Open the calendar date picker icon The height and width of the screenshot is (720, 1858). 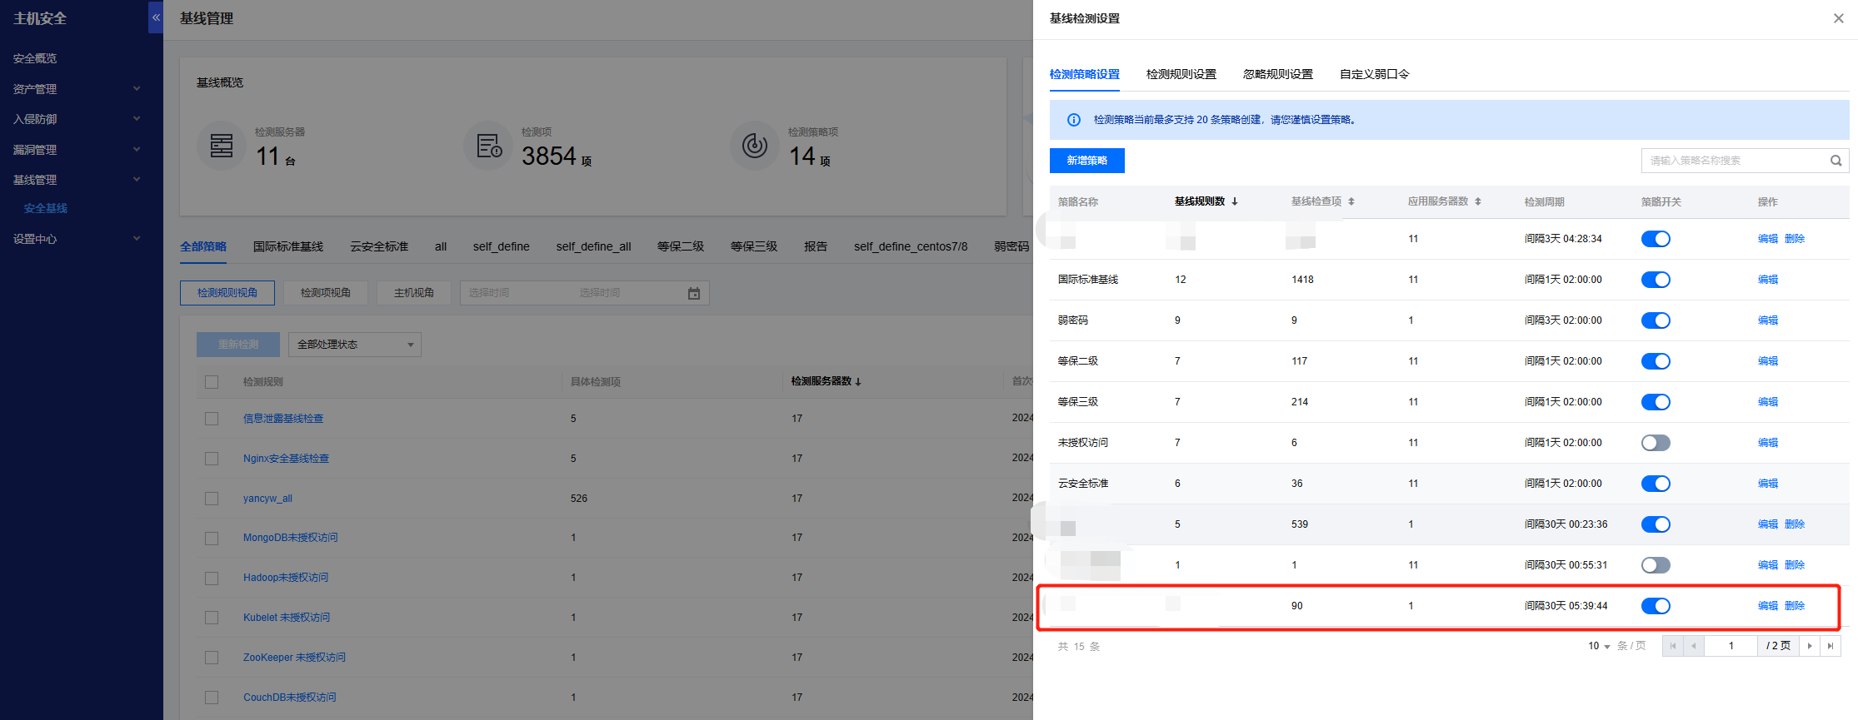click(x=694, y=293)
